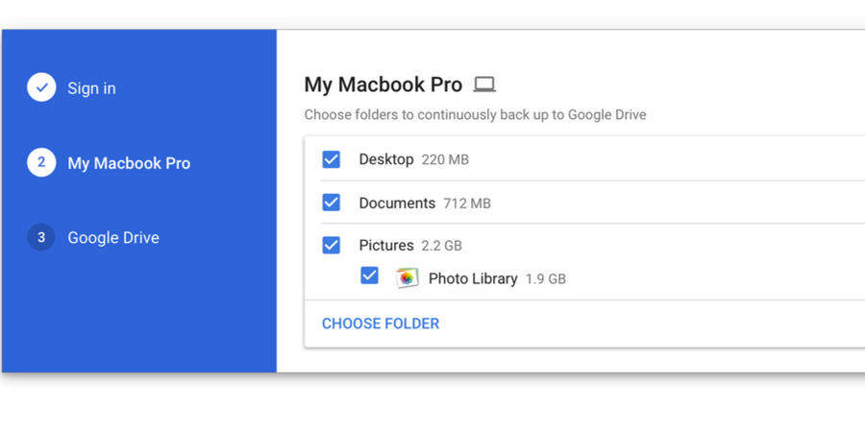Uncheck the Photo Library checkbox
The image size is (865, 432).
pyautogui.click(x=370, y=276)
